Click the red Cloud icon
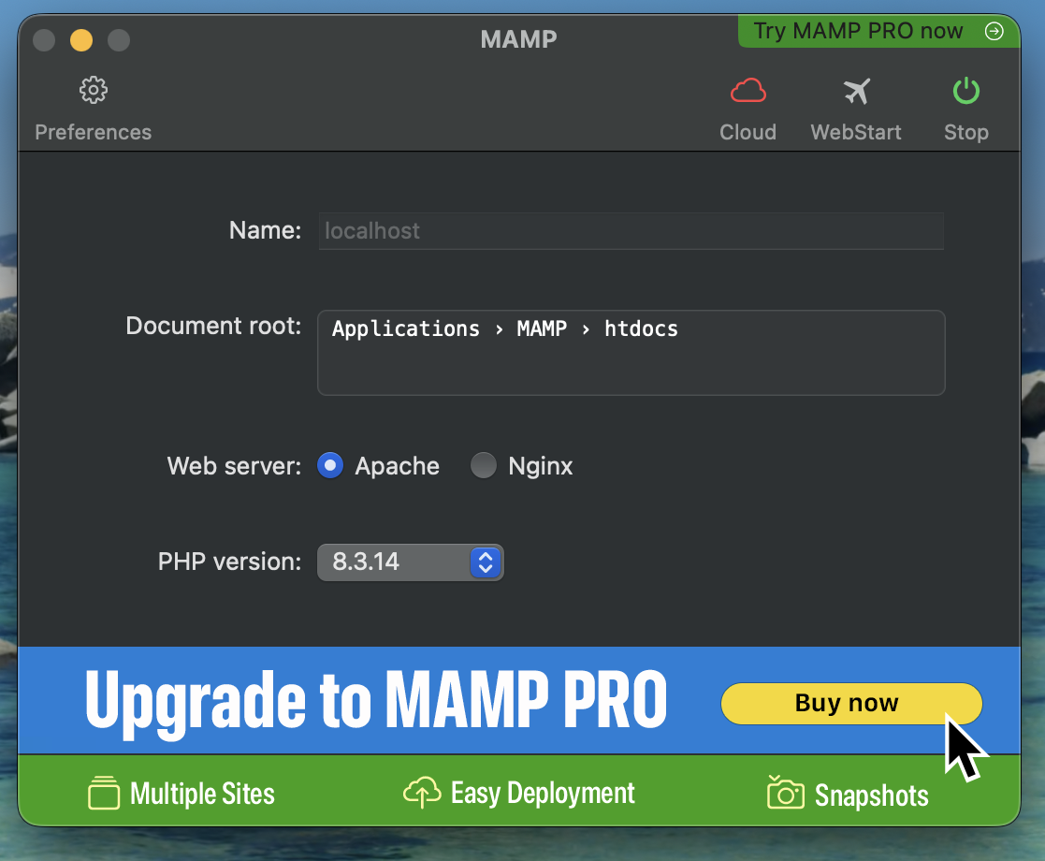 pos(747,91)
